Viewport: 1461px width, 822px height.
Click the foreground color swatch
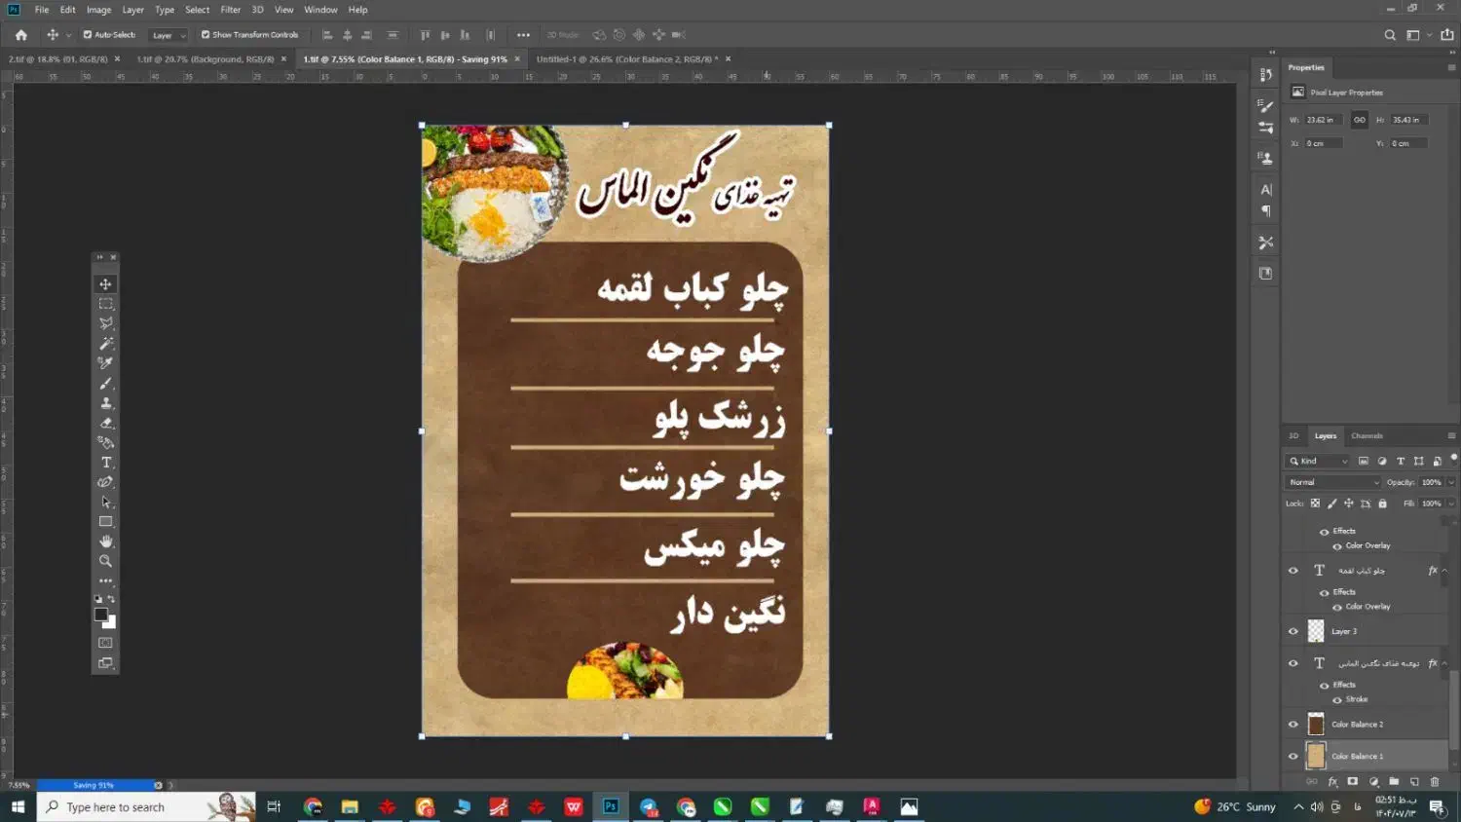coord(100,615)
